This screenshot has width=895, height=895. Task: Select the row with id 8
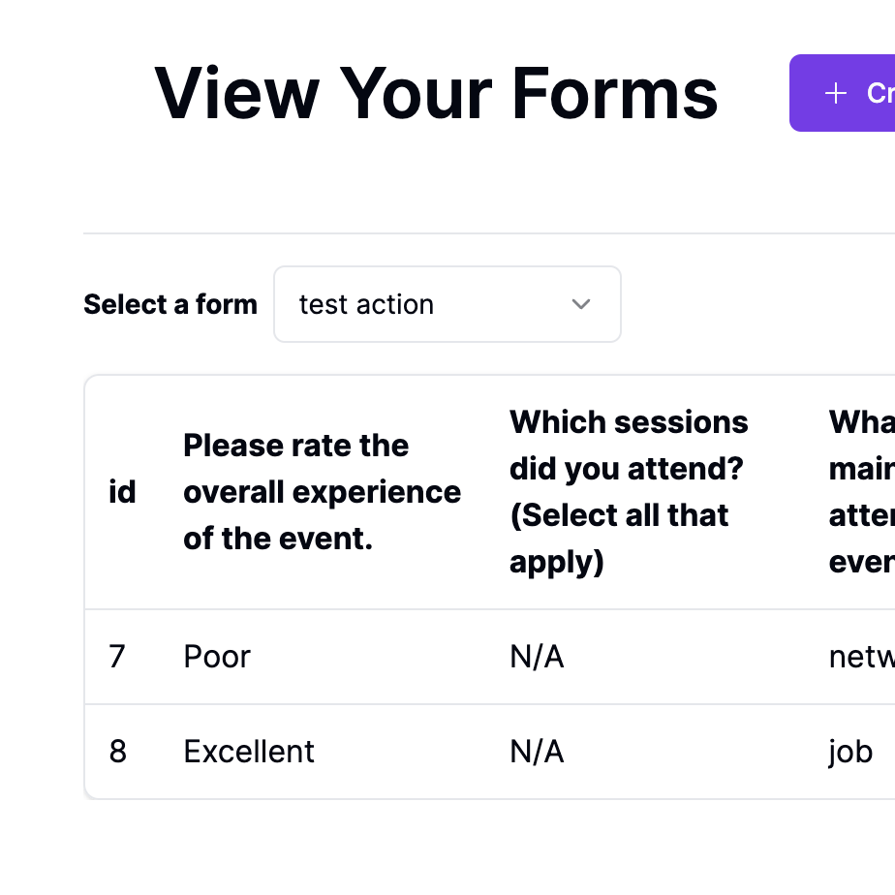[x=387, y=751]
